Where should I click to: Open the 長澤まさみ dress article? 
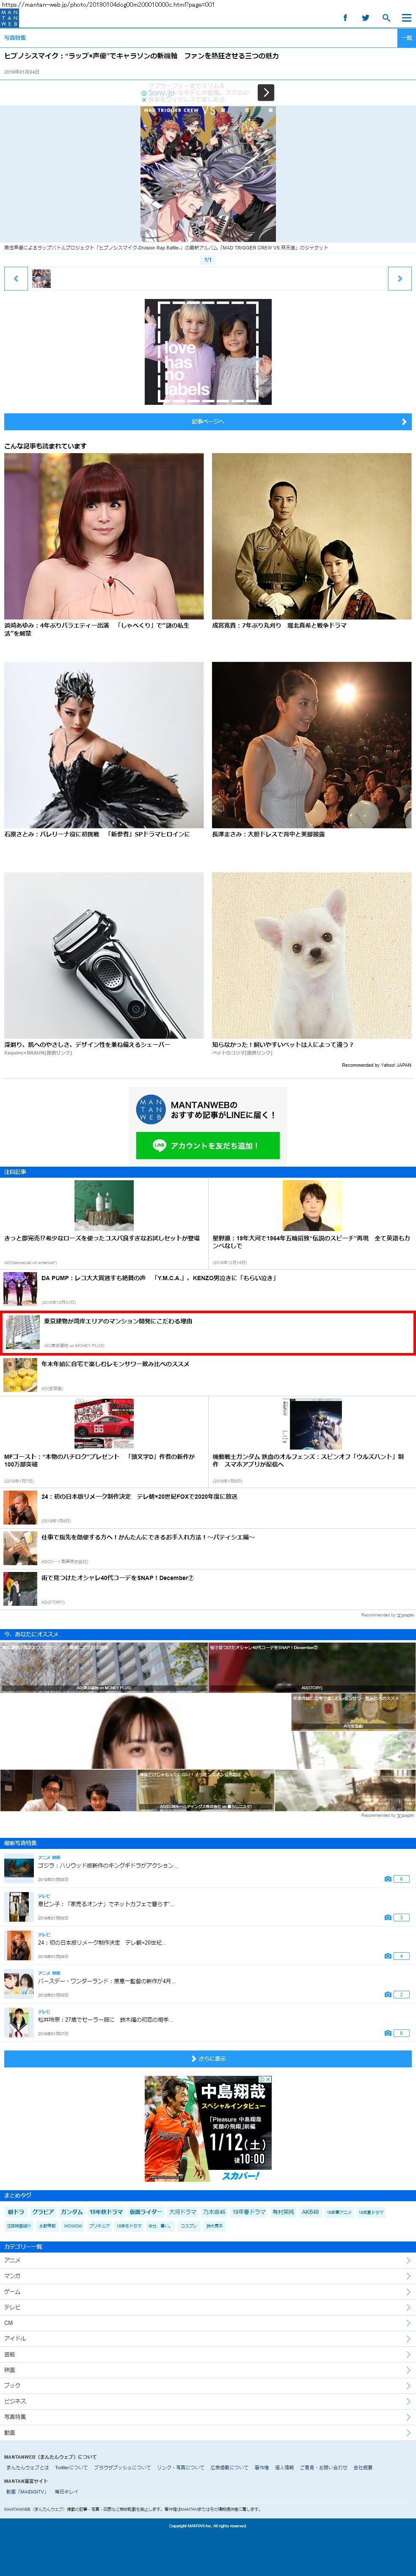[x=312, y=750]
